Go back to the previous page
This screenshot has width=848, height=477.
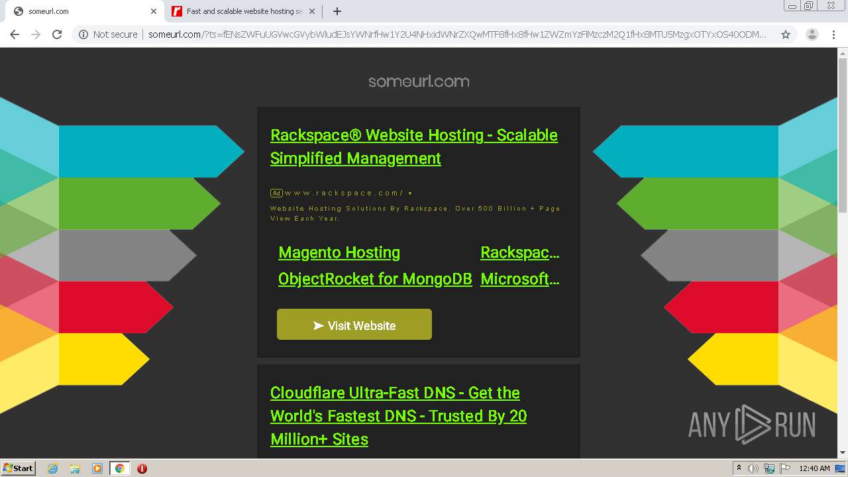[15, 34]
